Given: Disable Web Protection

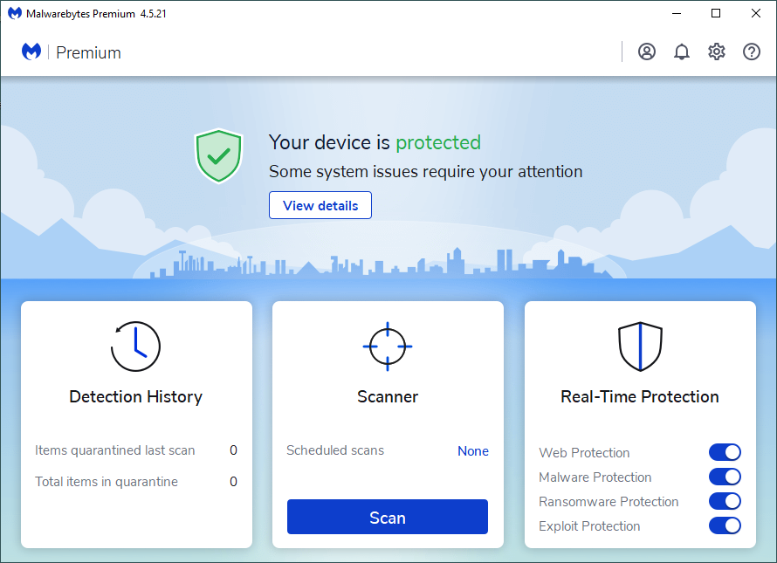Looking at the screenshot, I should [725, 452].
